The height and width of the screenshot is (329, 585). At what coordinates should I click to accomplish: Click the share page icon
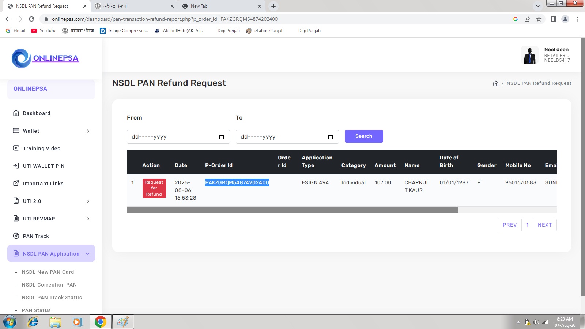point(527,19)
